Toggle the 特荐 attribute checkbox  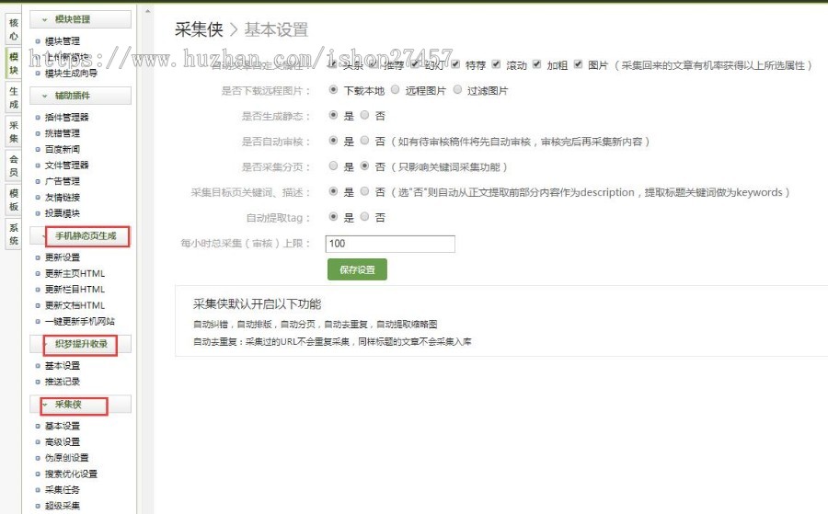pos(455,64)
